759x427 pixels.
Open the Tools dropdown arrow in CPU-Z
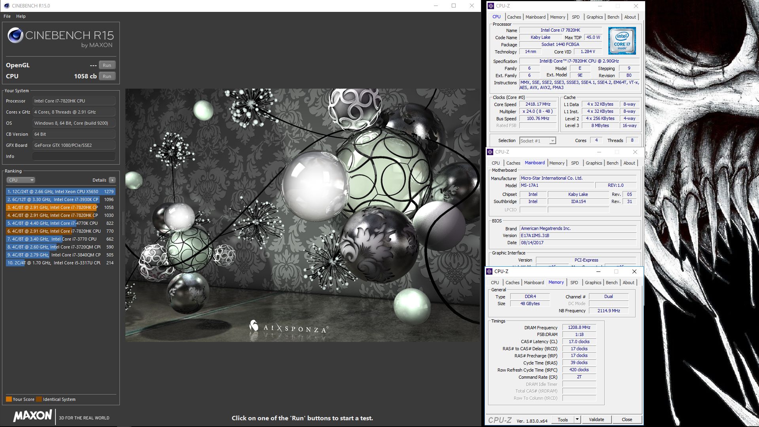(x=577, y=419)
